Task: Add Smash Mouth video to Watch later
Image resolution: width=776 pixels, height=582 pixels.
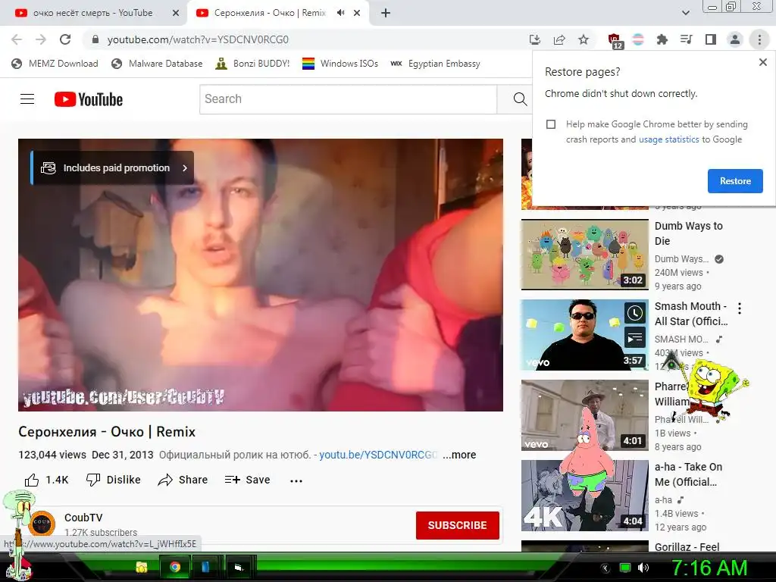Action: (x=635, y=313)
